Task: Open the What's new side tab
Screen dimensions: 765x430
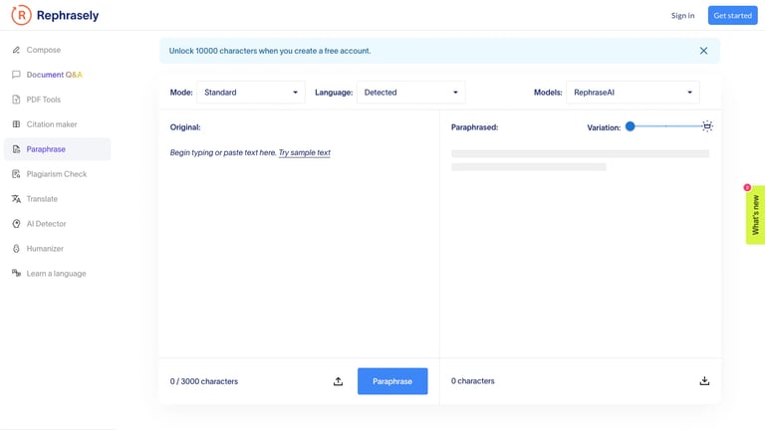Action: pyautogui.click(x=755, y=215)
